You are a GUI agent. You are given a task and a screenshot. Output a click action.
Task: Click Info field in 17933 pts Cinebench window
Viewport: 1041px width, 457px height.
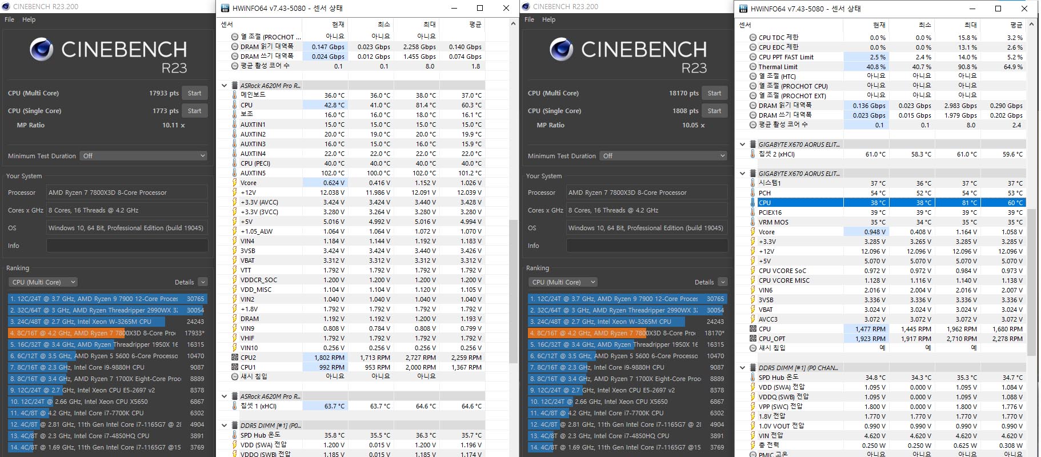pyautogui.click(x=127, y=246)
